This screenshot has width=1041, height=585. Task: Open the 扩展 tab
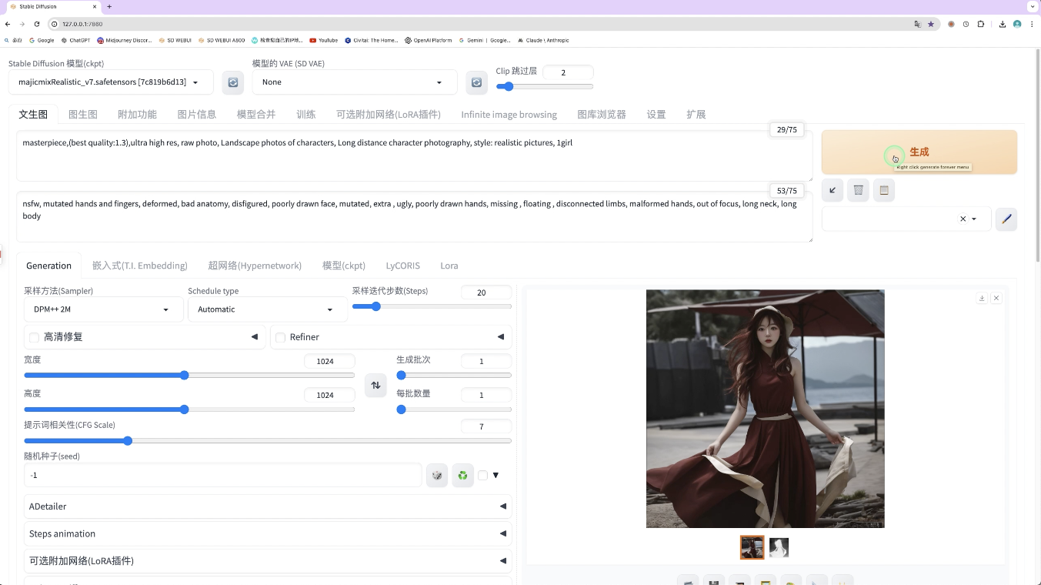point(696,114)
